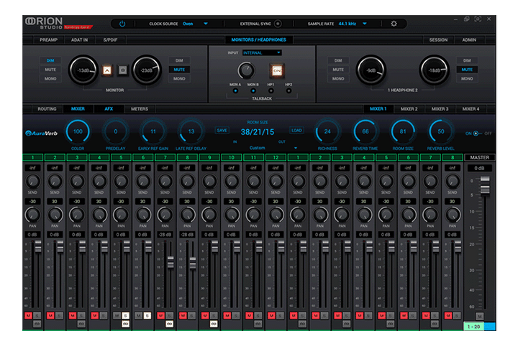Screen dimensions: 518x346
Task: Toggle talkback MON B routing dot
Action: [x=253, y=91]
